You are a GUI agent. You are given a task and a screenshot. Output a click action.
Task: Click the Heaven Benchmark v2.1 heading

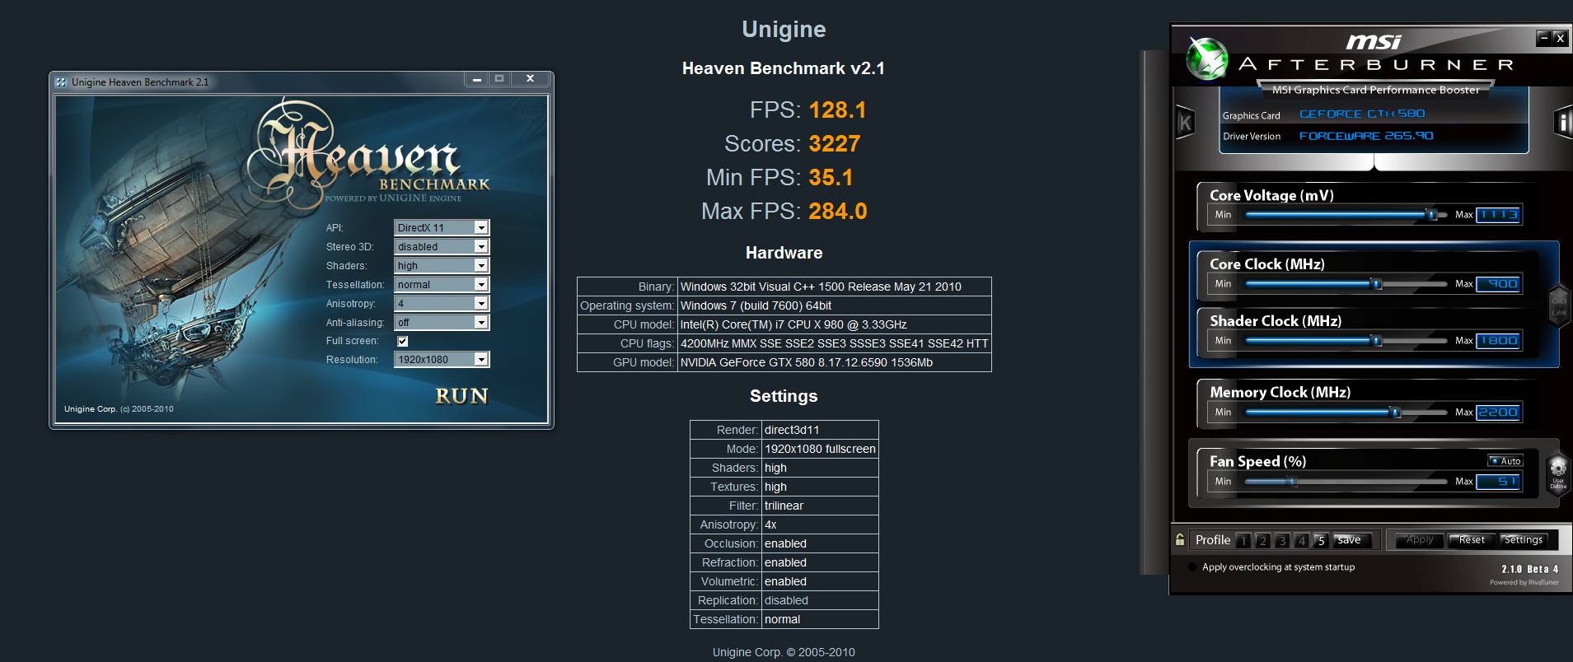pos(784,68)
